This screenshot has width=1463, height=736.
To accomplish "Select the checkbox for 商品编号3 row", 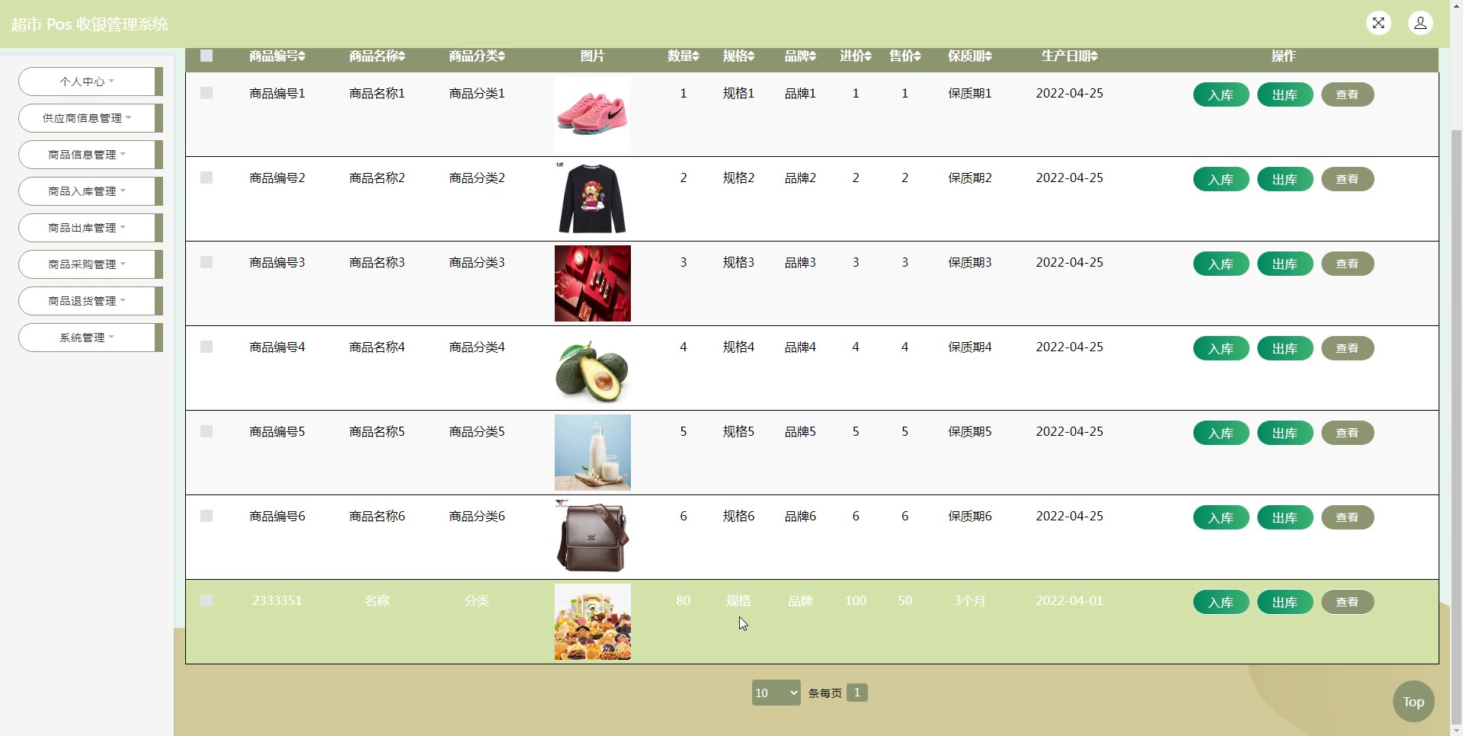I will [x=206, y=262].
